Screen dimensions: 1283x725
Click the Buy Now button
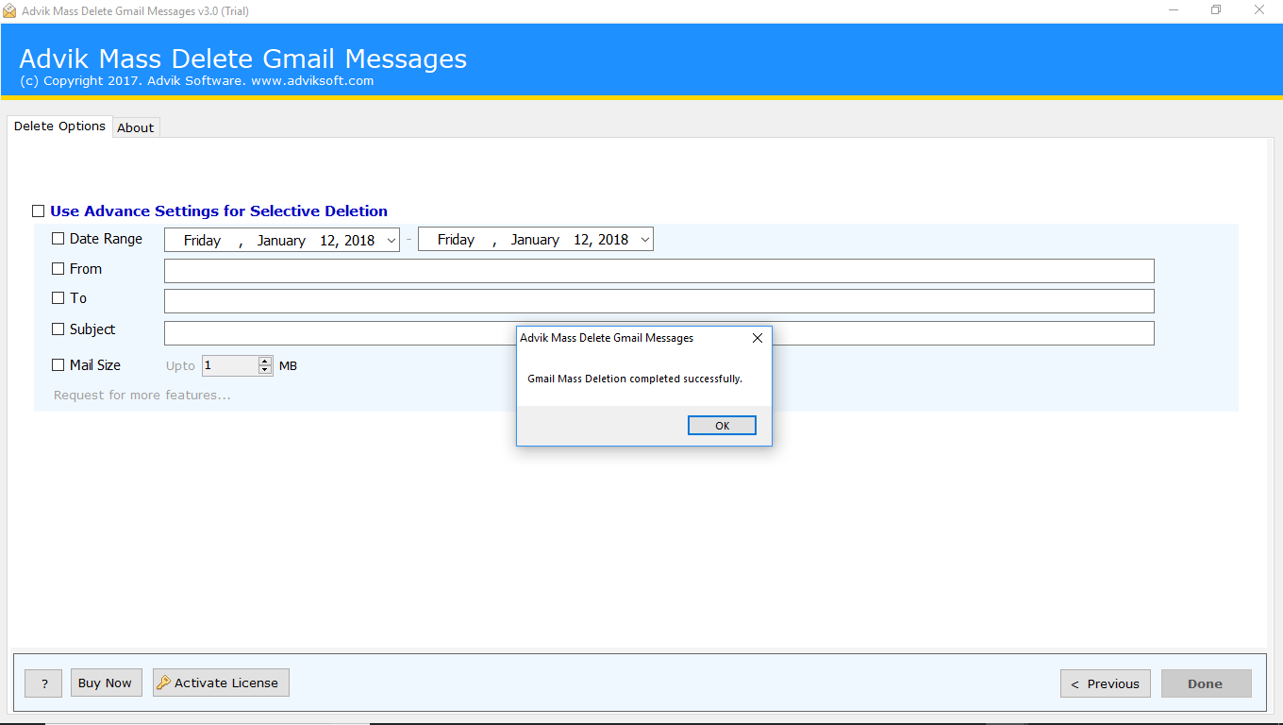pos(105,683)
